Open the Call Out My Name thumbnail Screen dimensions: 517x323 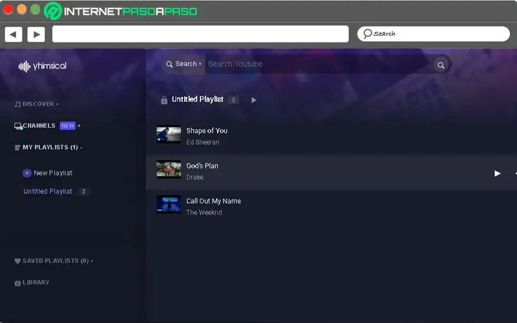[x=169, y=204]
